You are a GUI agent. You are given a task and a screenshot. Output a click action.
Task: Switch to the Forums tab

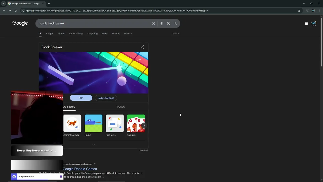[x=116, y=34]
